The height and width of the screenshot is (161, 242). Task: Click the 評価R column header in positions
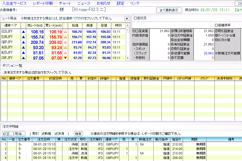tap(105, 79)
